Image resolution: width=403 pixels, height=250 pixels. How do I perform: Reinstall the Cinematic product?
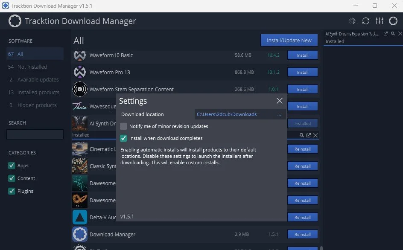tap(303, 149)
